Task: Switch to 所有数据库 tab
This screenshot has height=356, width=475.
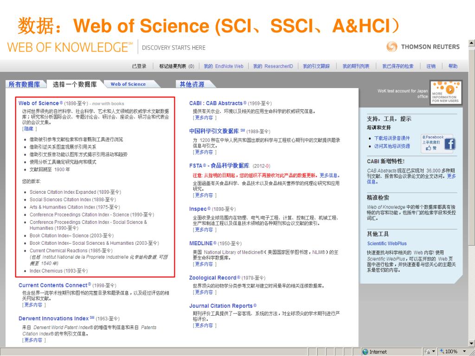Action: (24, 84)
